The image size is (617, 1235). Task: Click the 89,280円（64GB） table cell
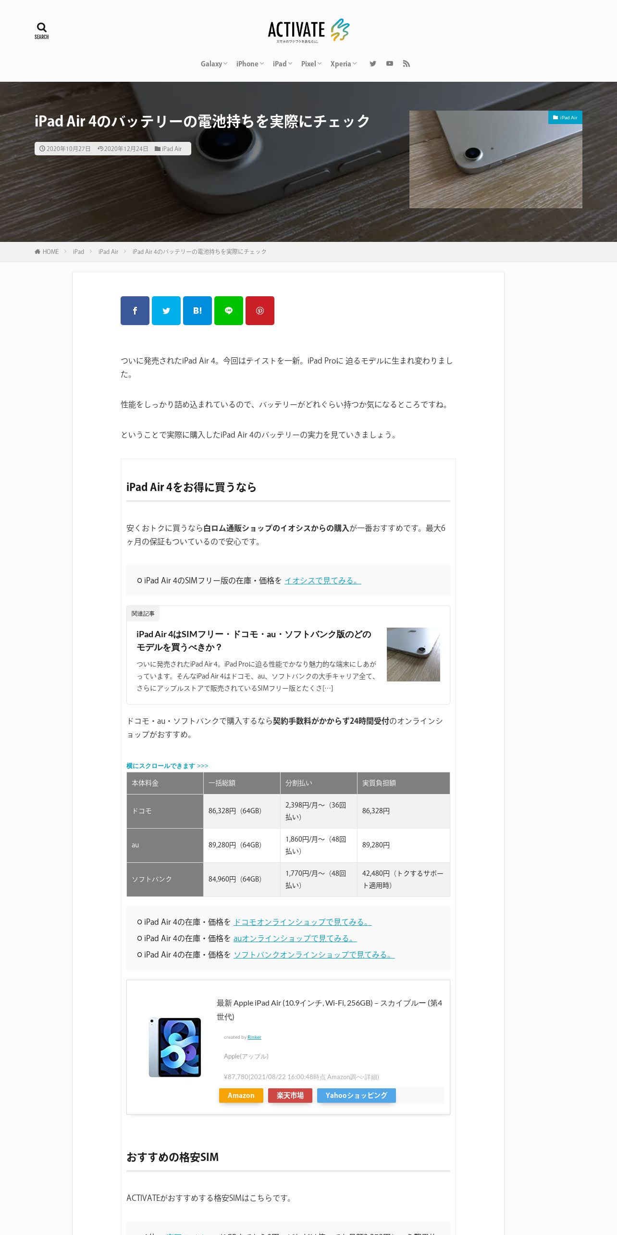click(242, 845)
